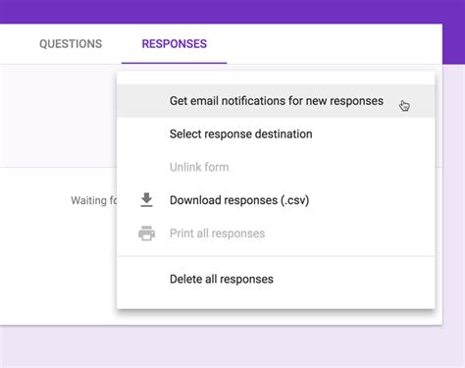Image resolution: width=465 pixels, height=368 pixels.
Task: Click the printer icon
Action: 146,234
